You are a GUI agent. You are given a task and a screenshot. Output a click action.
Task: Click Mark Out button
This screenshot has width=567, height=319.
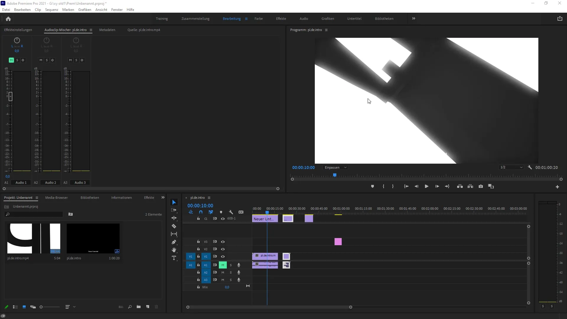(393, 186)
